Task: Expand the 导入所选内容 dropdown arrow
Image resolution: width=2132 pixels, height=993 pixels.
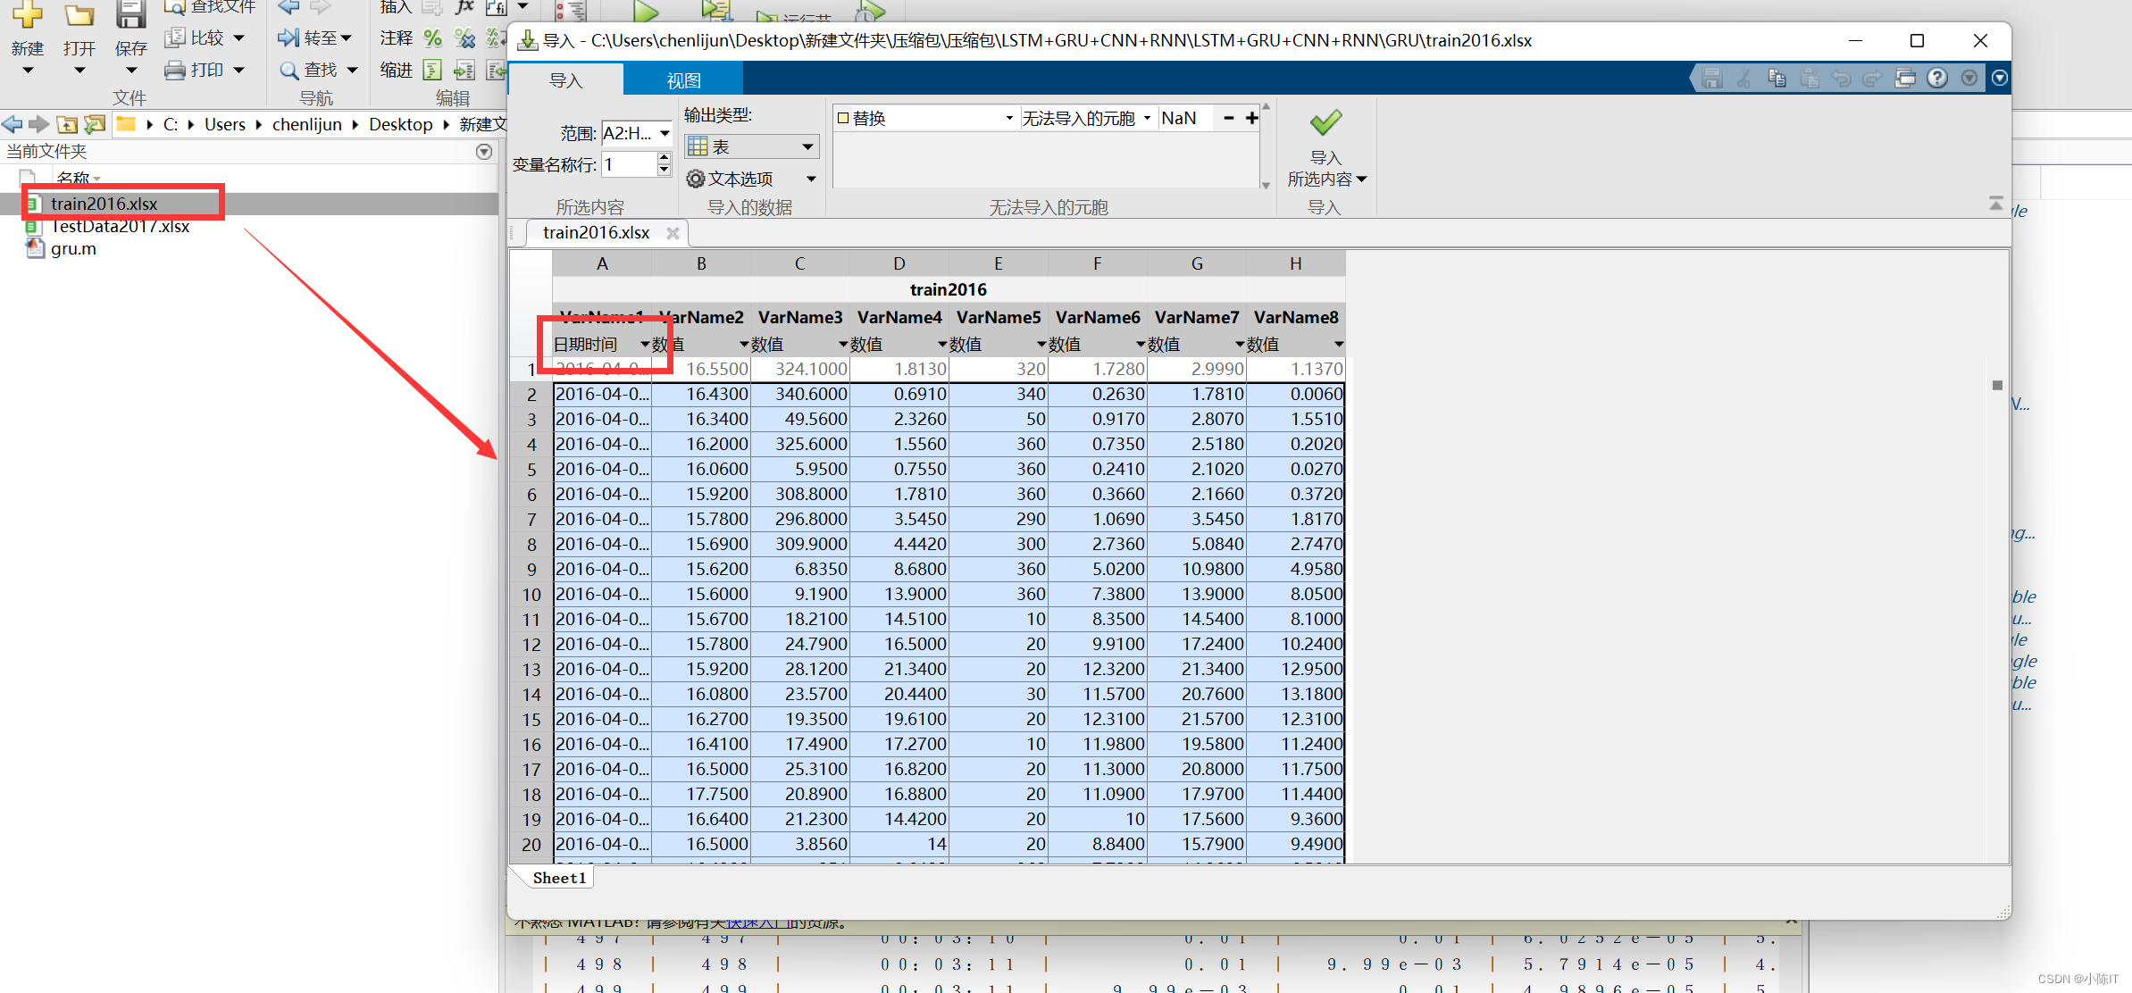Action: pos(1361,179)
